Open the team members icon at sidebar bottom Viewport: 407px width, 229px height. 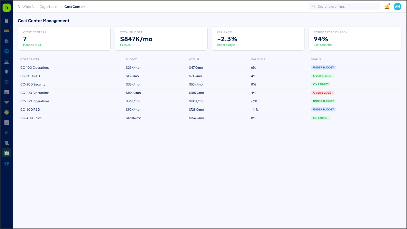pyautogui.click(x=7, y=164)
